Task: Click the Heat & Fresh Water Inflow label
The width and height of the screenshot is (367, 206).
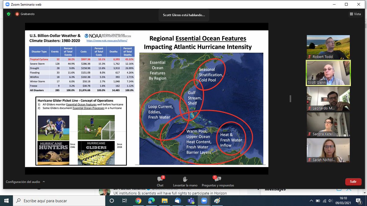Action: (231, 140)
